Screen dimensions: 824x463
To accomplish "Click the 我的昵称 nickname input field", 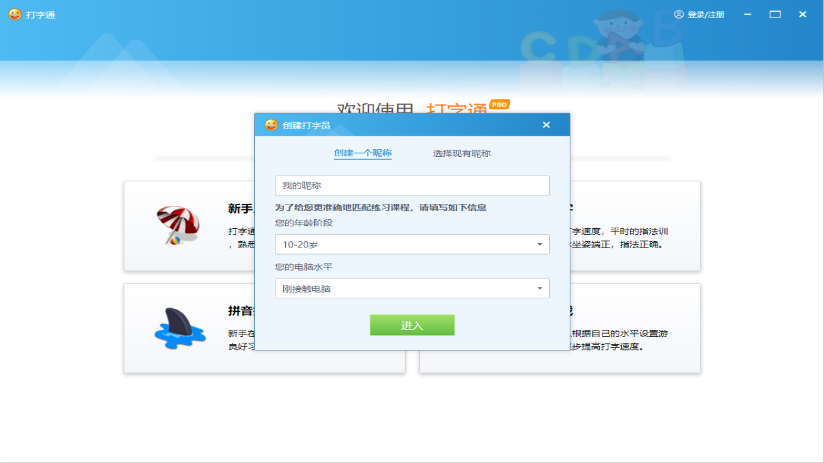I will click(412, 185).
